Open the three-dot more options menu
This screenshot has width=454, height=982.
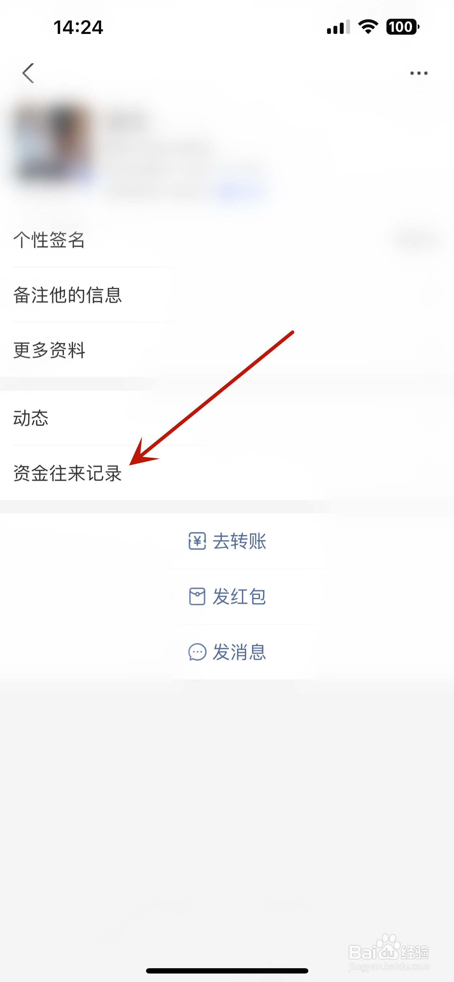click(419, 73)
